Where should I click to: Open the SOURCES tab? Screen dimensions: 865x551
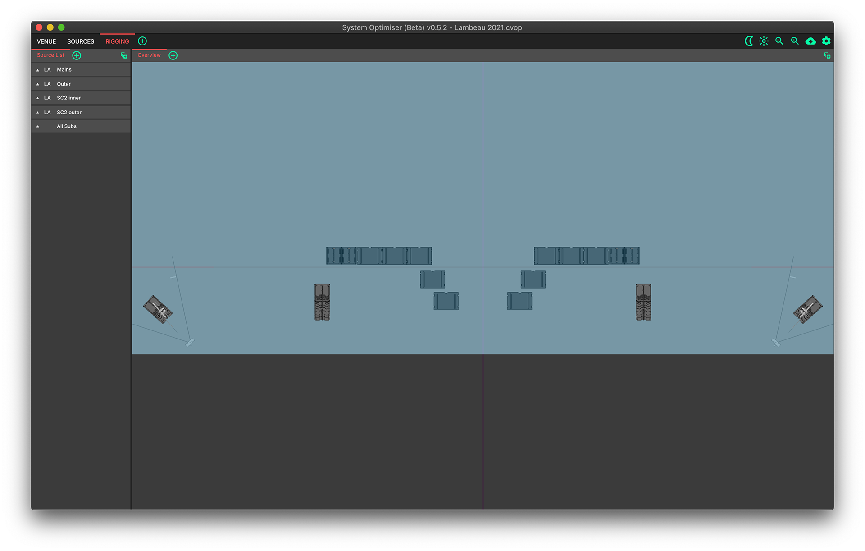tap(81, 41)
